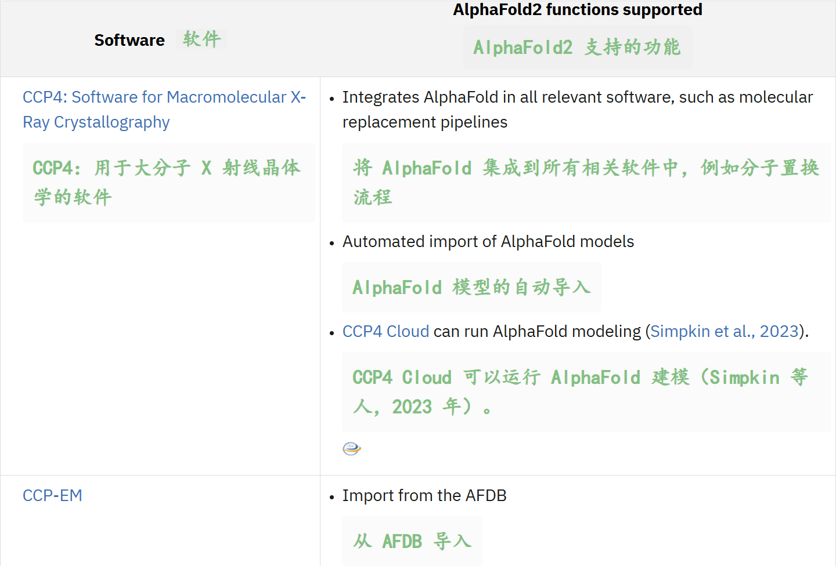Open the CCP4 Software for Macromolecular X-Ray Crystallography link

(x=164, y=110)
